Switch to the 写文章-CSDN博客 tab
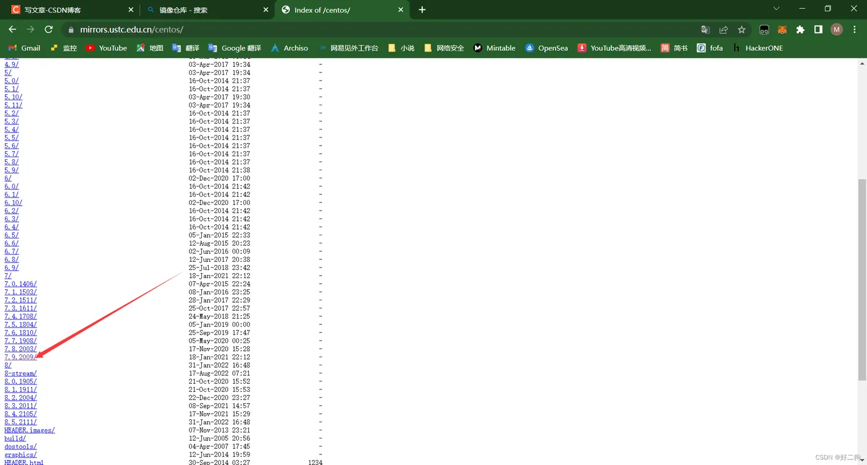Image resolution: width=867 pixels, height=465 pixels. click(x=71, y=10)
